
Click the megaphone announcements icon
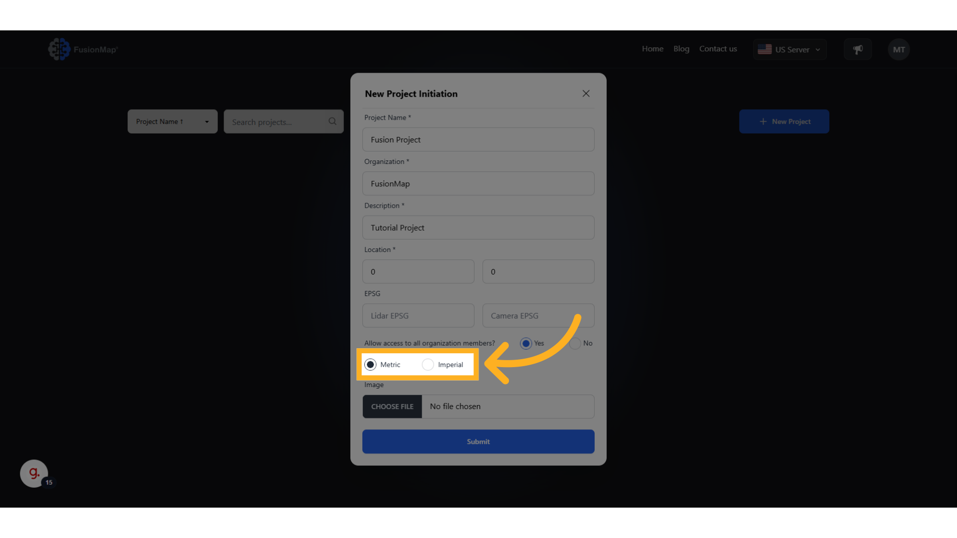(857, 49)
